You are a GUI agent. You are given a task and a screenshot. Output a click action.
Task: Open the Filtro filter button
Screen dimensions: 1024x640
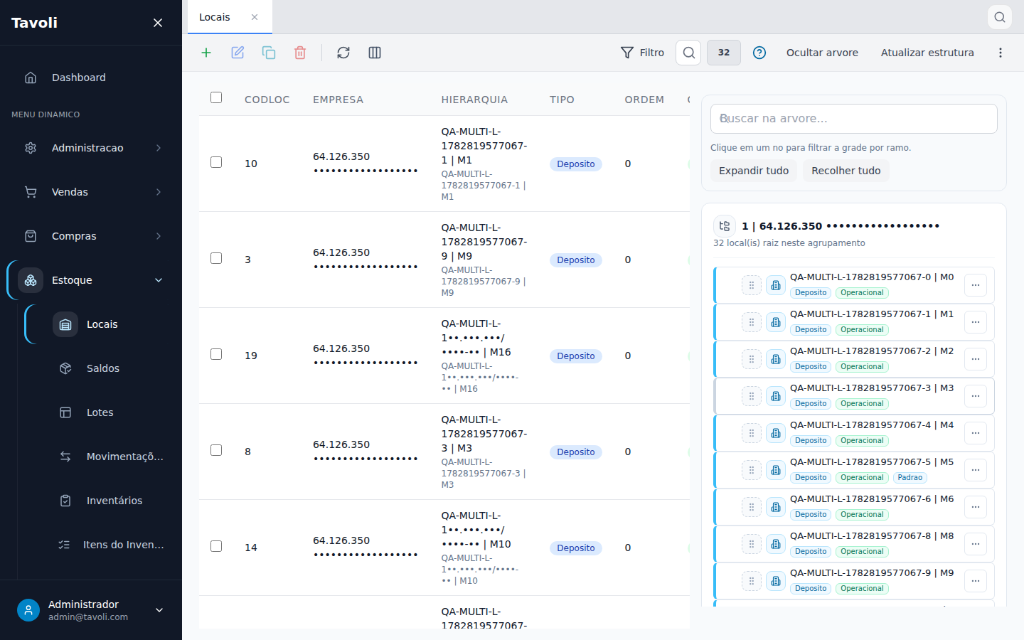click(x=642, y=53)
